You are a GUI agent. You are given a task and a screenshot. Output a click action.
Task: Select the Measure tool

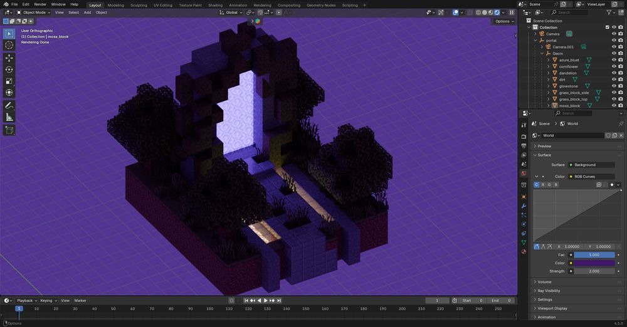(9, 117)
